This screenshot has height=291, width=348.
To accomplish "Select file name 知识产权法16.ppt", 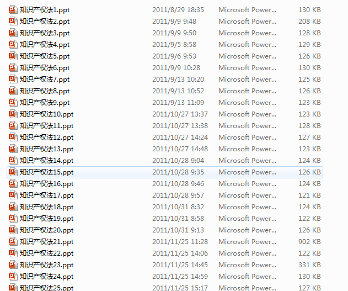I will point(47,184).
